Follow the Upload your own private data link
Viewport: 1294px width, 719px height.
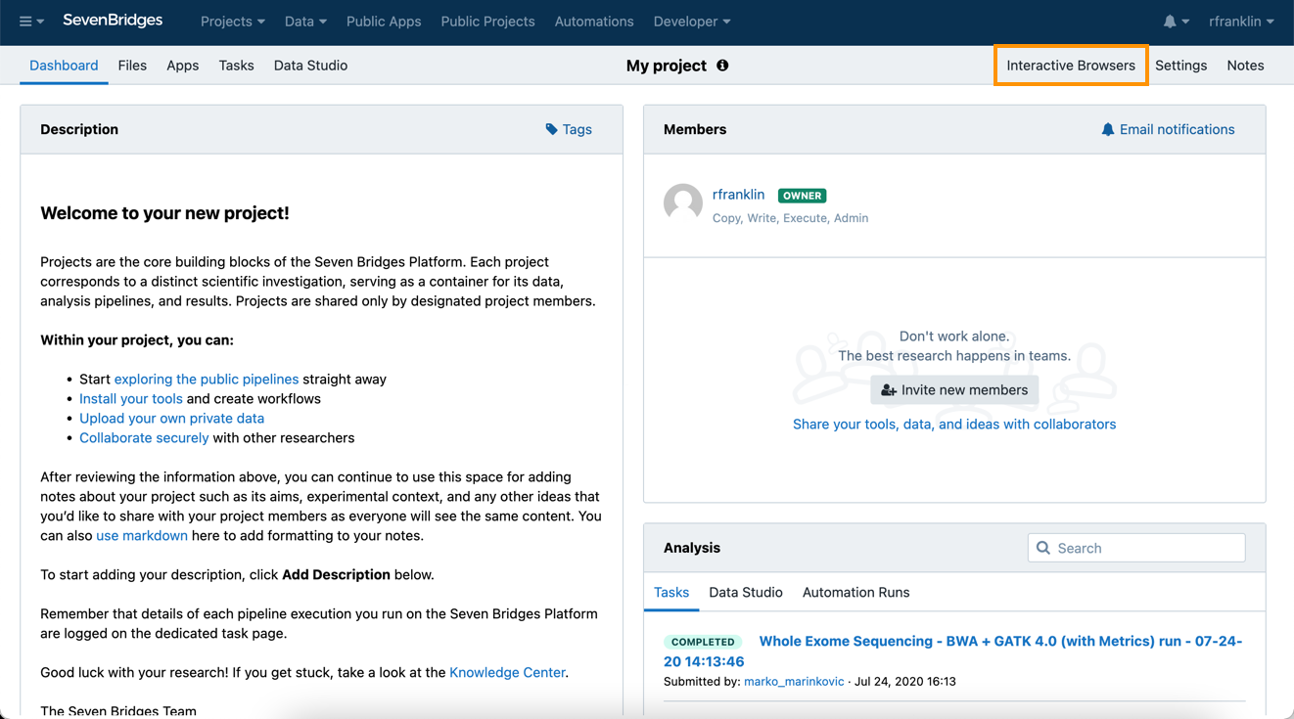point(171,418)
